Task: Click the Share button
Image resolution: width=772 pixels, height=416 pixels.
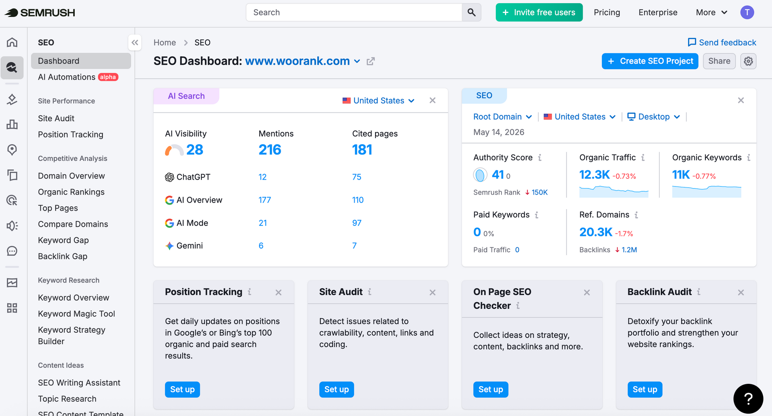Action: pos(719,61)
